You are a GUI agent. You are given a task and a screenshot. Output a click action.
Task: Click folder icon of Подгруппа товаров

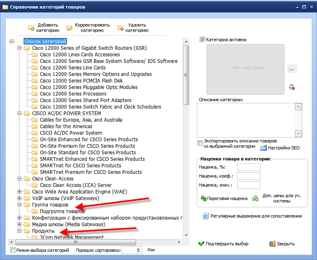(35, 211)
